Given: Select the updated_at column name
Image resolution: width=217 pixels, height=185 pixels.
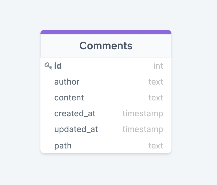Looking at the screenshot, I should pyautogui.click(x=76, y=129).
